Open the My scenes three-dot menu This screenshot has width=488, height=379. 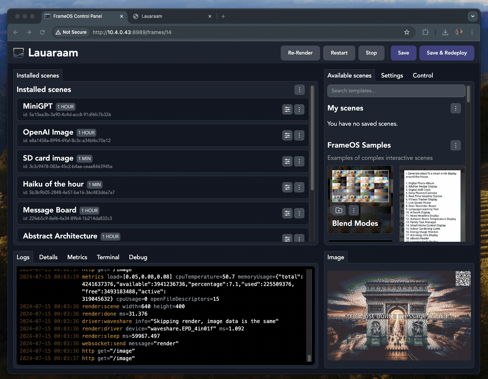455,108
